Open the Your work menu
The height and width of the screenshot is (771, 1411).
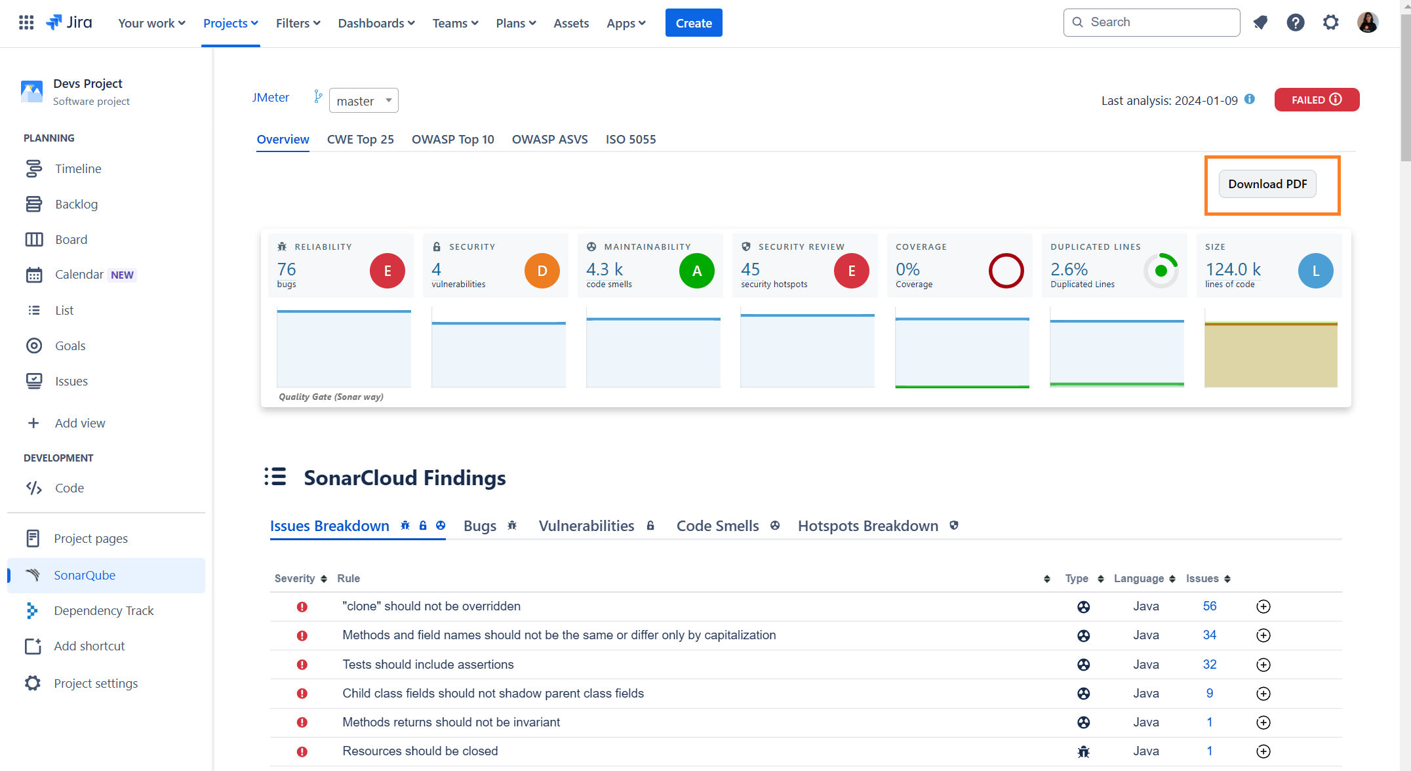click(151, 23)
